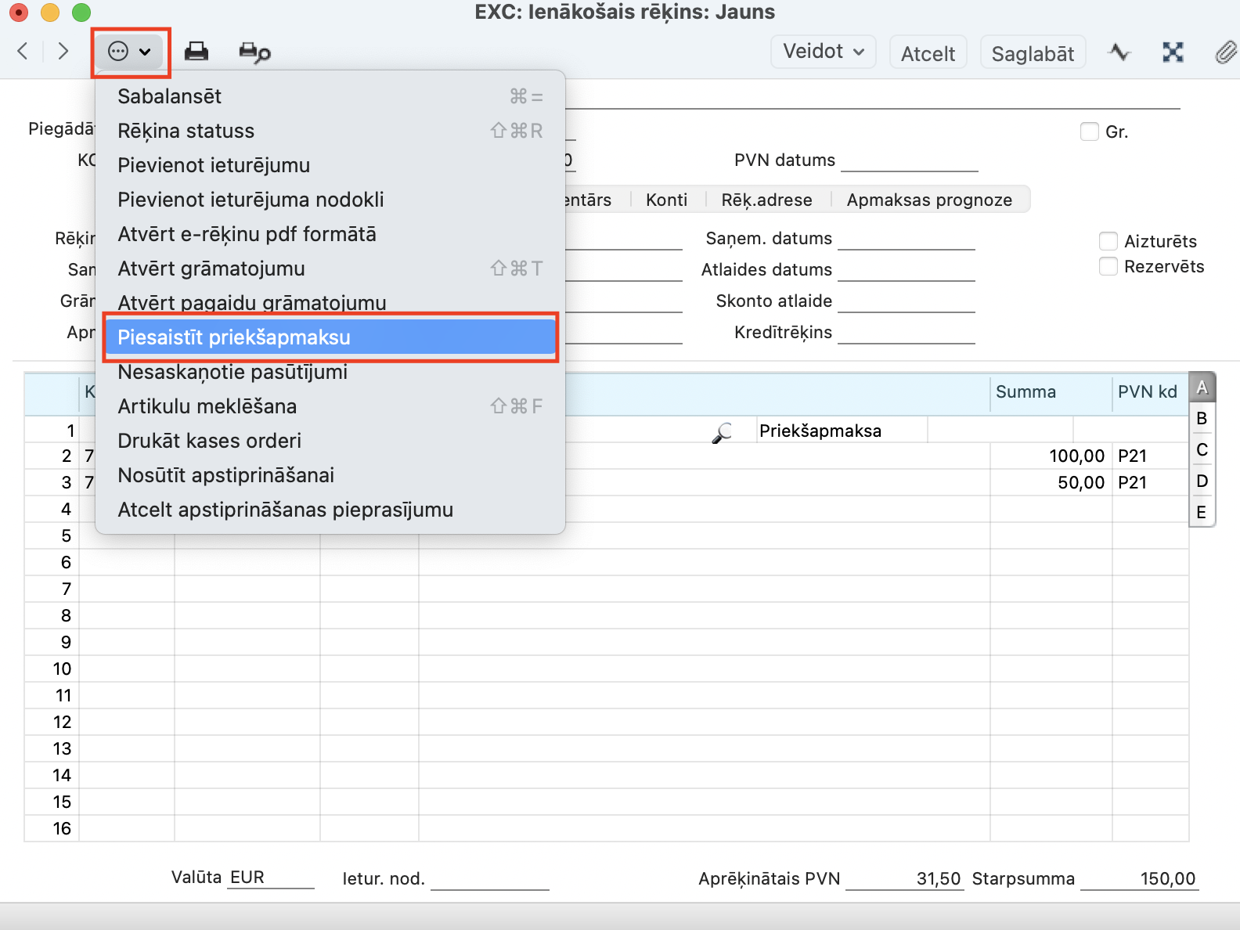
Task: Tick the Rezervēts checkbox
Action: click(1108, 266)
